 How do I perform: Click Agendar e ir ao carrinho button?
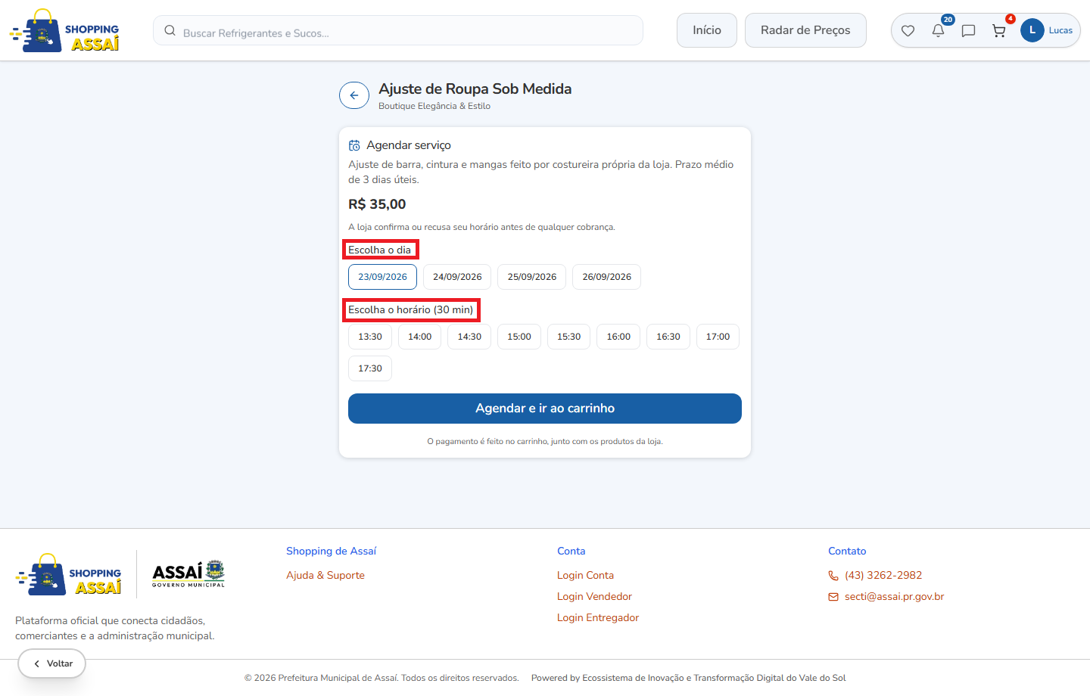[545, 409]
